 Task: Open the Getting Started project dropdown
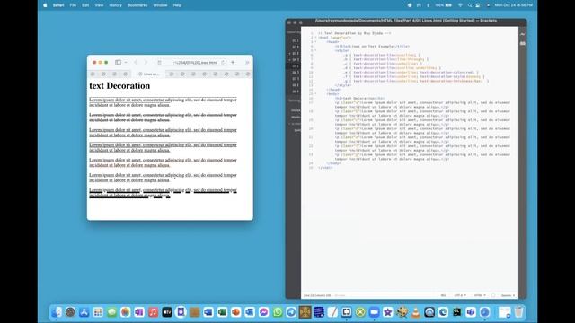(294, 100)
